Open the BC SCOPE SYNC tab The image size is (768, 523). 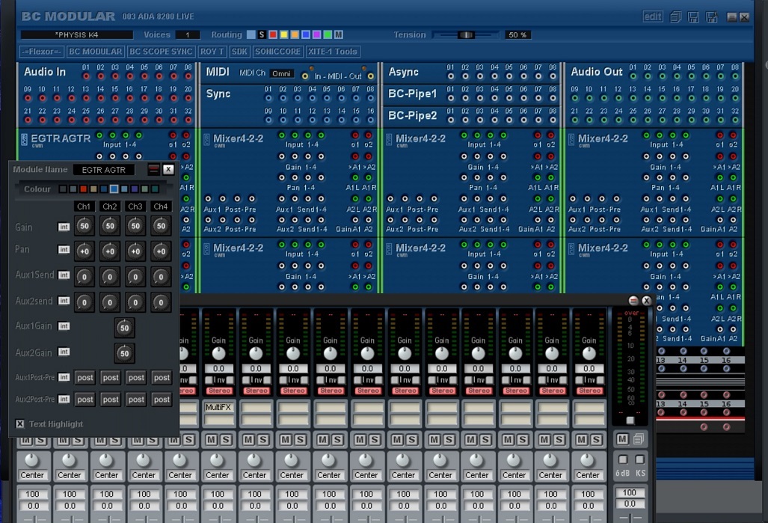pyautogui.click(x=161, y=52)
